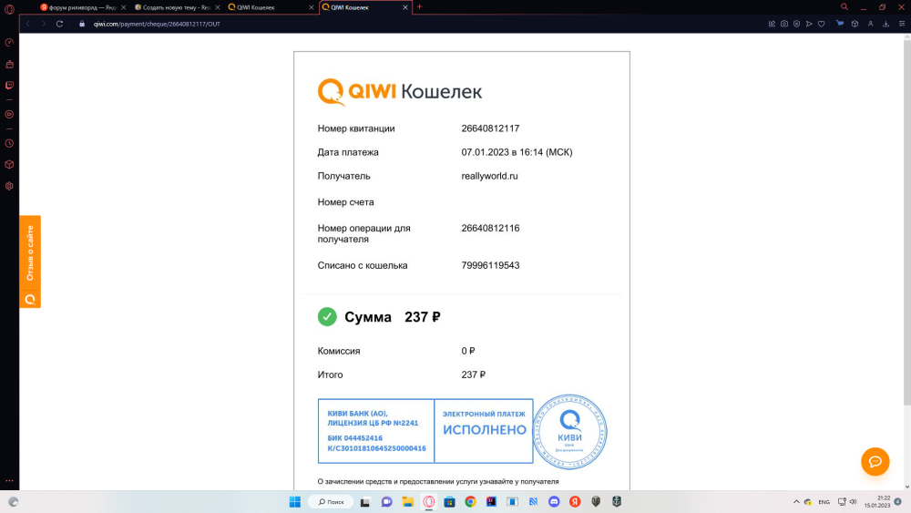
Task: Open the volume speaker tray icon
Action: (x=853, y=502)
